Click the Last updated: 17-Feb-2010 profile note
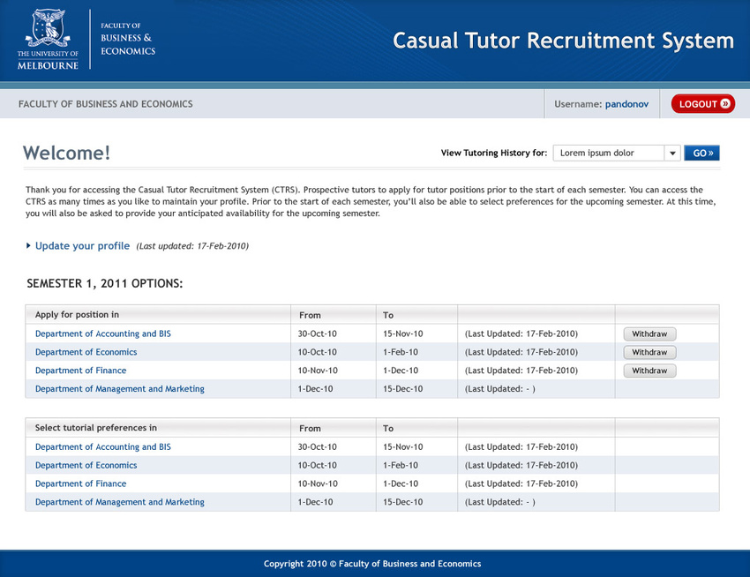This screenshot has width=750, height=577. click(x=192, y=246)
